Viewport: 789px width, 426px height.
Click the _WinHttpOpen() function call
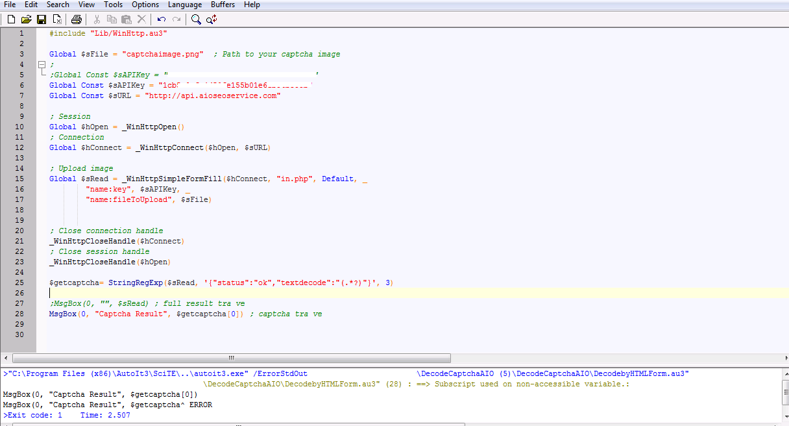click(153, 127)
